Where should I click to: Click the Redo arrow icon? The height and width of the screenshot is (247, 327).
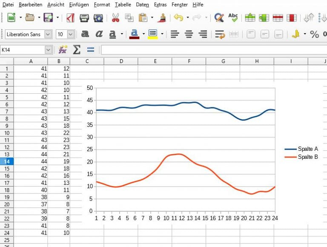click(196, 18)
